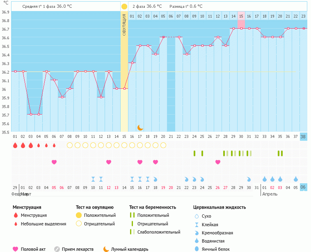Click the gray Прием лекарств legend icon

(57, 249)
